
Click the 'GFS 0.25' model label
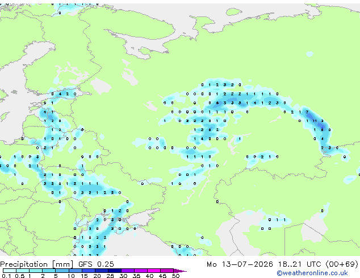[96, 264]
